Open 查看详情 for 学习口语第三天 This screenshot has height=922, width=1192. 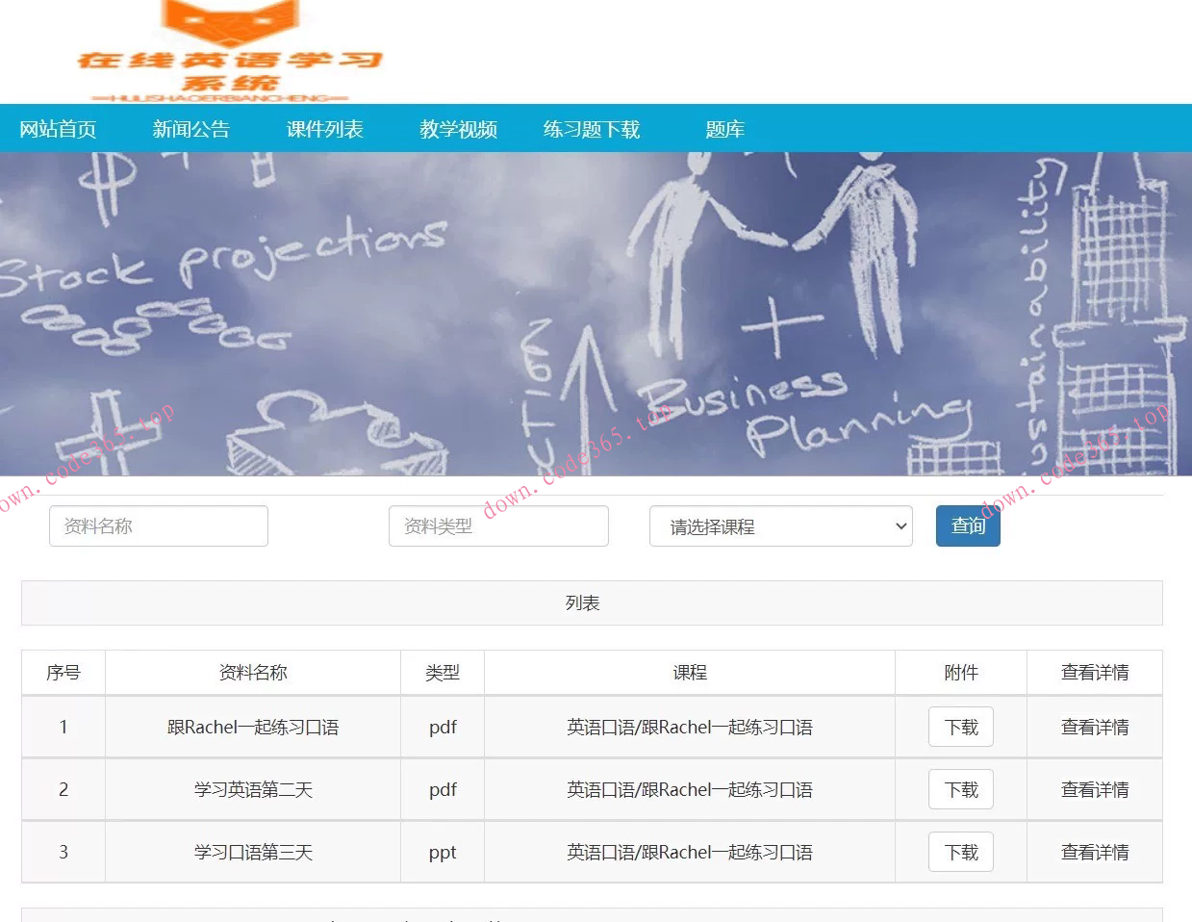pos(1095,852)
